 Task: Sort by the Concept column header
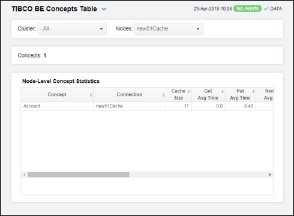pyautogui.click(x=57, y=95)
